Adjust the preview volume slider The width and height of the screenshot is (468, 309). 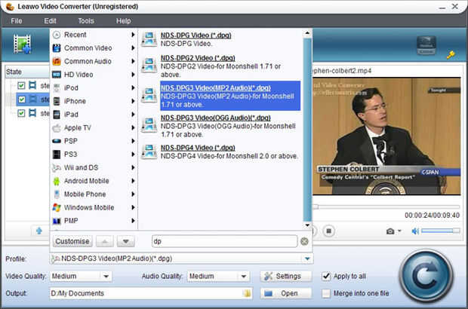click(x=440, y=231)
